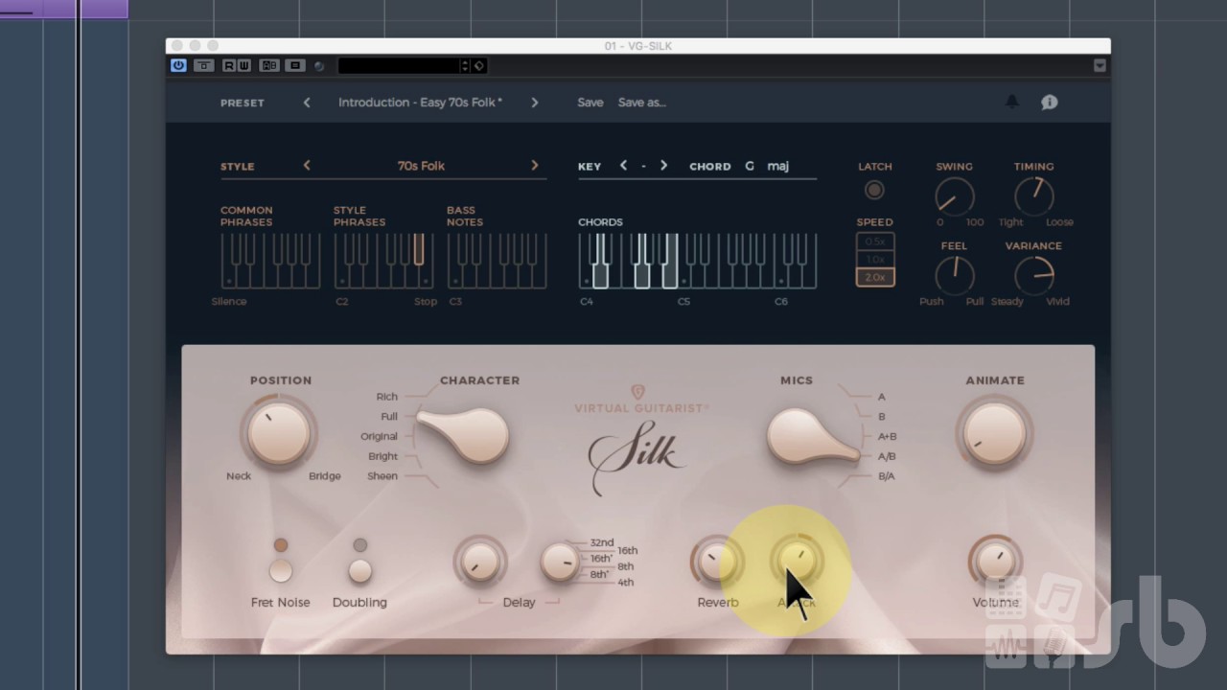Viewport: 1227px width, 690px height.
Task: Toggle the A/B settings comparison button
Action: click(269, 65)
